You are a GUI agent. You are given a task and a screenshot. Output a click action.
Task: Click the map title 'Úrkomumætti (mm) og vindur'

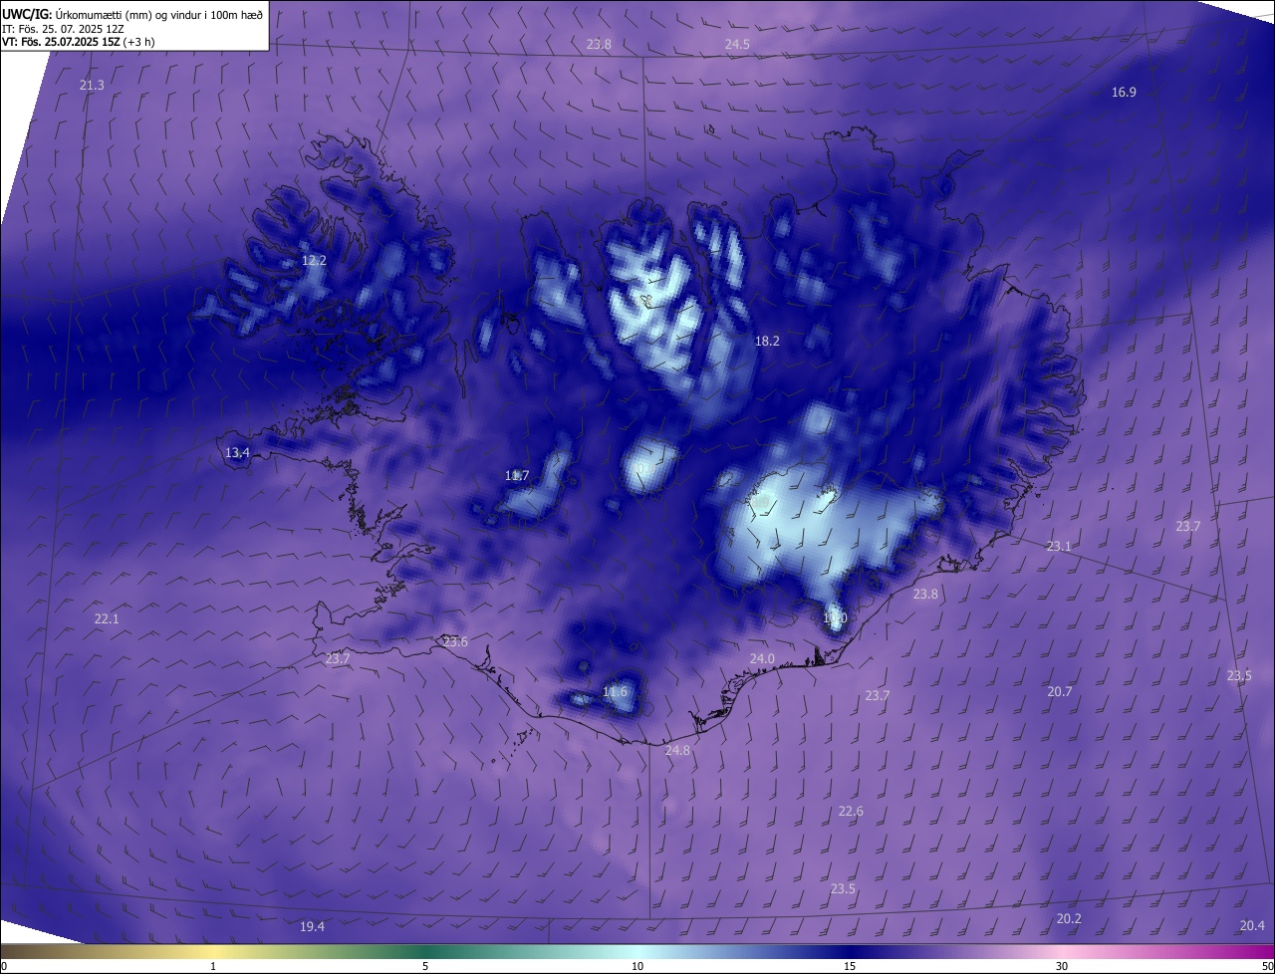(126, 14)
